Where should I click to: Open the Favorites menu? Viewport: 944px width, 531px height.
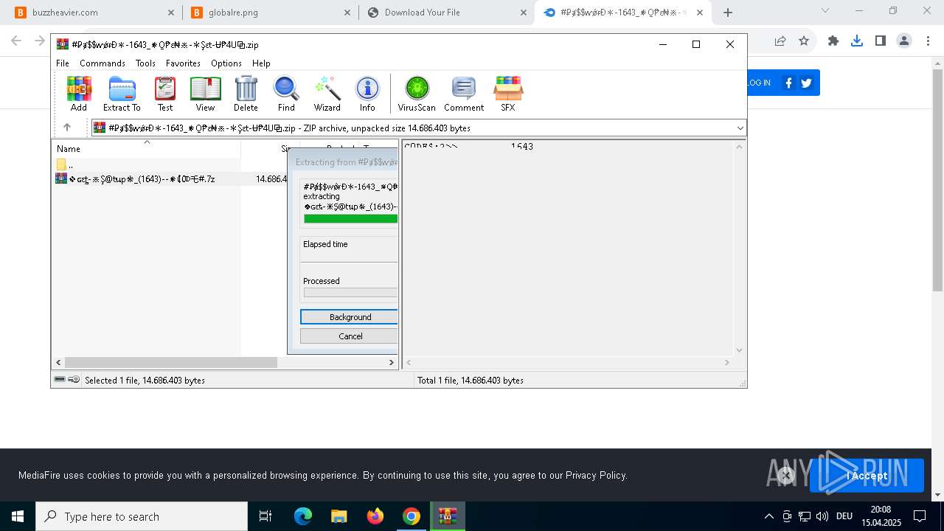[183, 63]
